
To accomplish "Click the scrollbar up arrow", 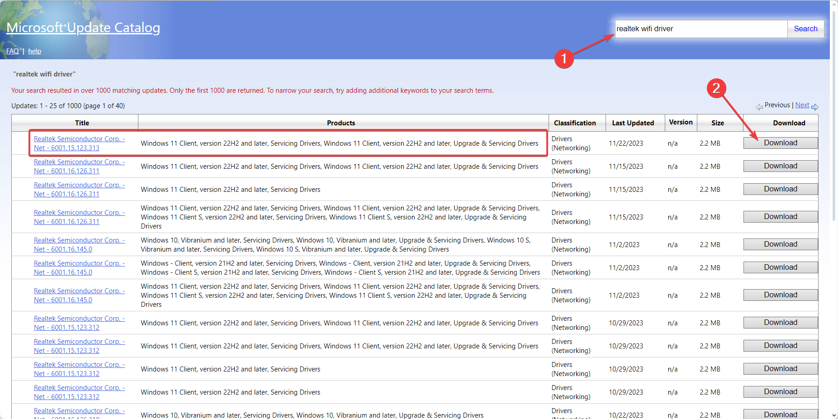I will [834, 4].
